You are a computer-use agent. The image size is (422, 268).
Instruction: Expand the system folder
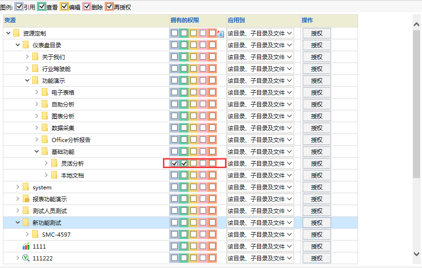(x=18, y=187)
